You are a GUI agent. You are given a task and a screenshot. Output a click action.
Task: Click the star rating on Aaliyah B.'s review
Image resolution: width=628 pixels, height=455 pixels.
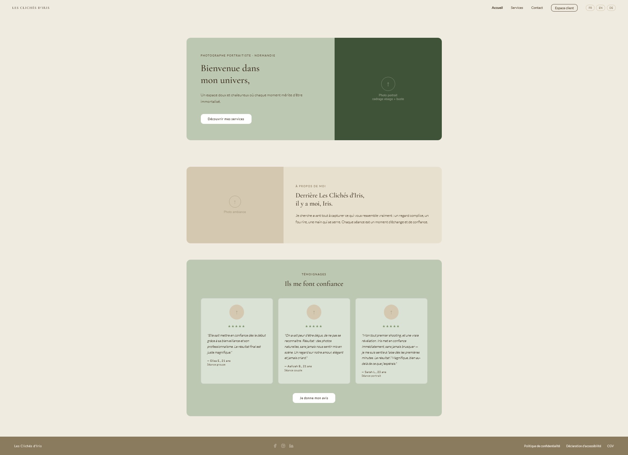[x=314, y=326]
